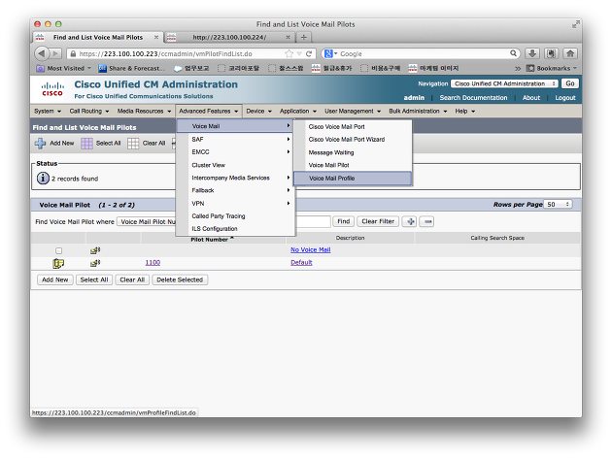Expand the VPN submenu
Screen dimensions: 612x459
235,203
